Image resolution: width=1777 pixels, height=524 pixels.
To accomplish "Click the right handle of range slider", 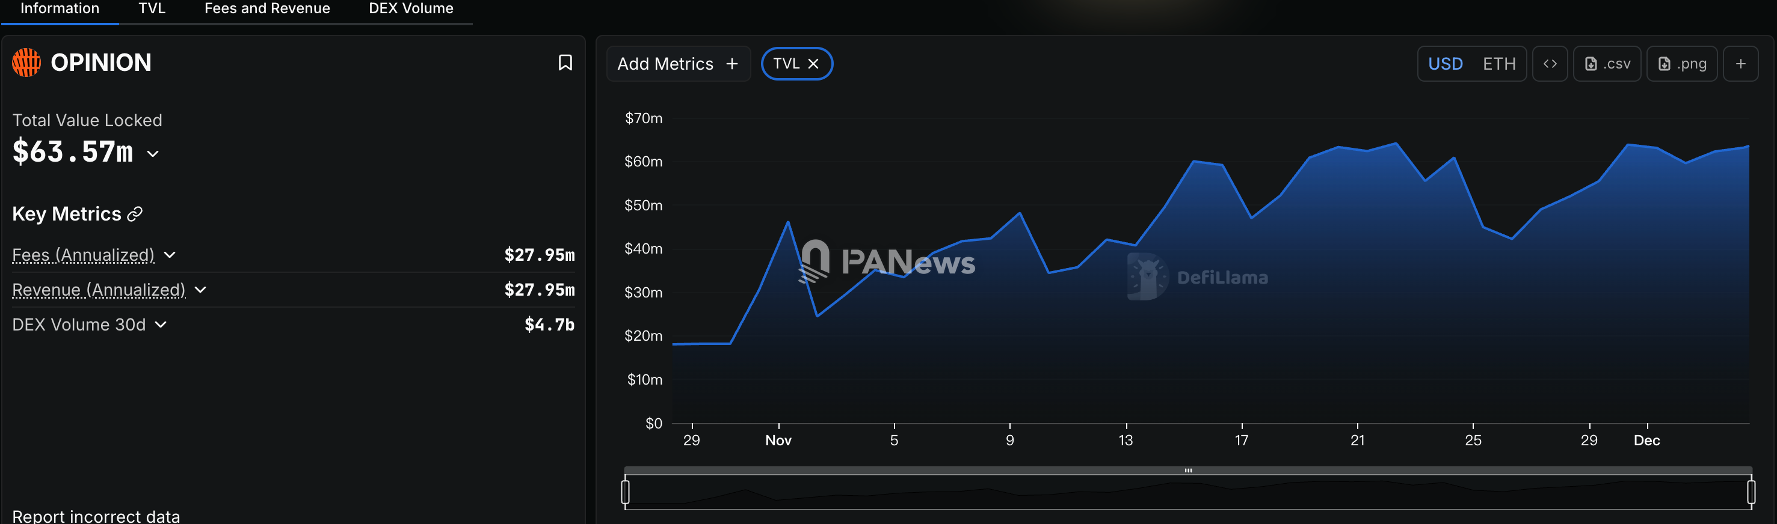I will click(x=1750, y=492).
